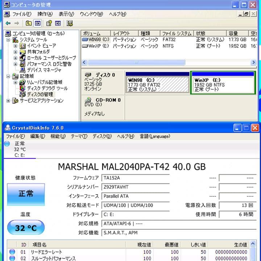Click left scroll arrow of volume list
Screen dimensions: 261x261
point(84,62)
